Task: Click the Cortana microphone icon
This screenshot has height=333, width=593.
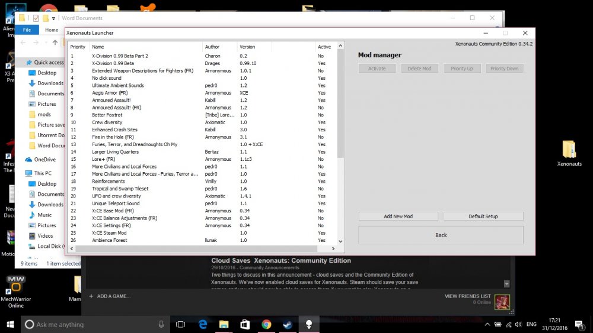Action: (x=161, y=324)
